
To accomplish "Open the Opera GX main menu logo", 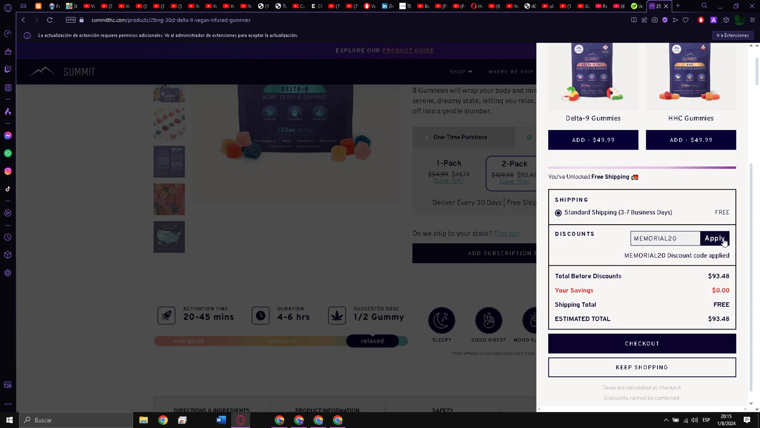I will 8,8.
